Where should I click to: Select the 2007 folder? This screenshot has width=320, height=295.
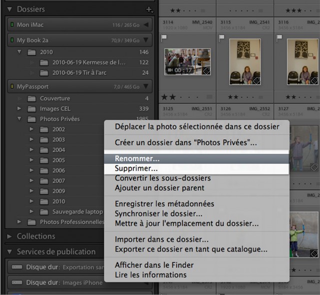point(59,181)
